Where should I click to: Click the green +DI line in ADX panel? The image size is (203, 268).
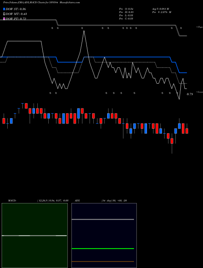pyautogui.click(x=103, y=249)
